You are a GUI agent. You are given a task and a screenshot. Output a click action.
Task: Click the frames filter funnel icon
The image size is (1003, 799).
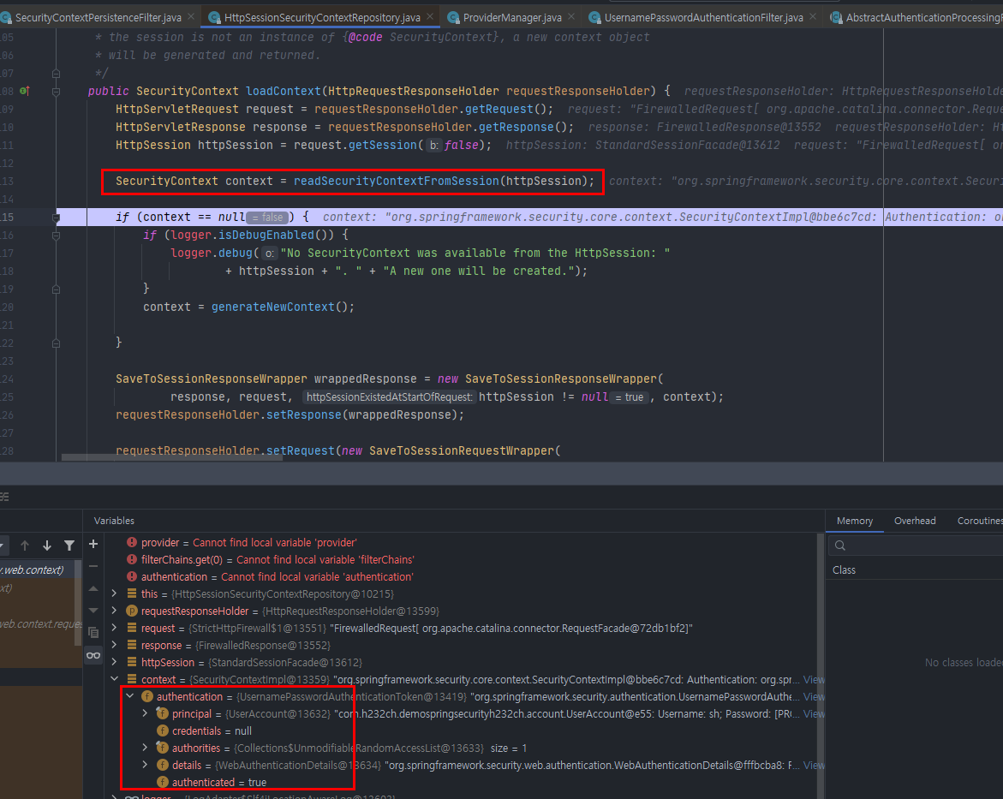[x=69, y=545]
